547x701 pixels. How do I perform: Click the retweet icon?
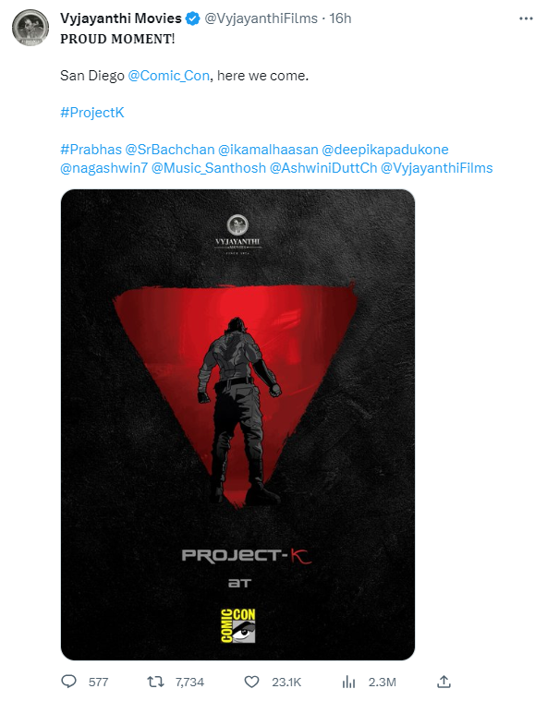pos(155,682)
